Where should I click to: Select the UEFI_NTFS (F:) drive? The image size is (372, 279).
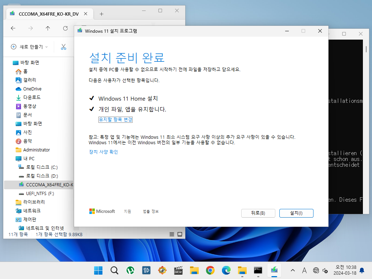36,194
